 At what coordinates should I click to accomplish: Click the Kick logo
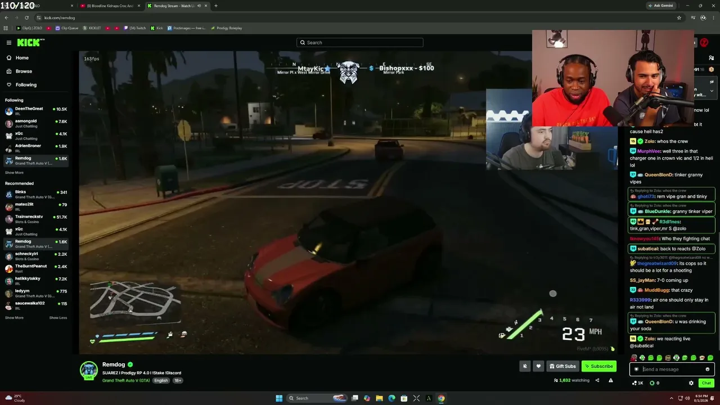30,43
